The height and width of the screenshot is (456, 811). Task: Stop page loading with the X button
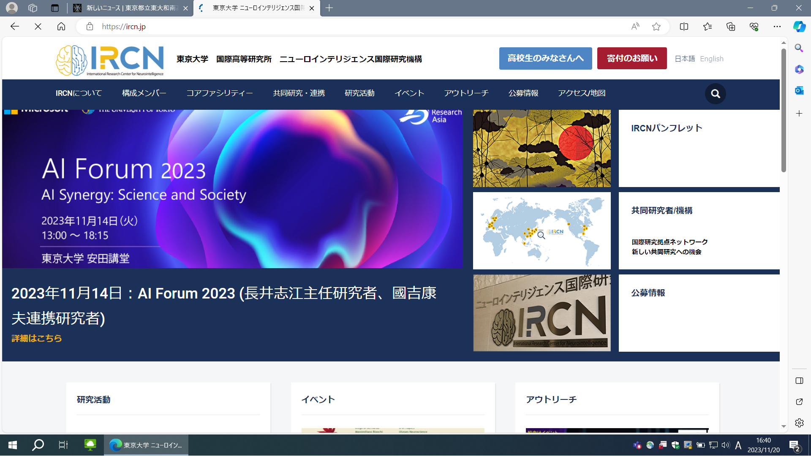point(38,27)
